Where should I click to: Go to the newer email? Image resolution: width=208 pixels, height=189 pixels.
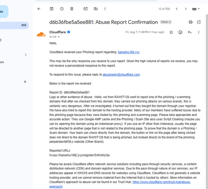[x=176, y=9]
